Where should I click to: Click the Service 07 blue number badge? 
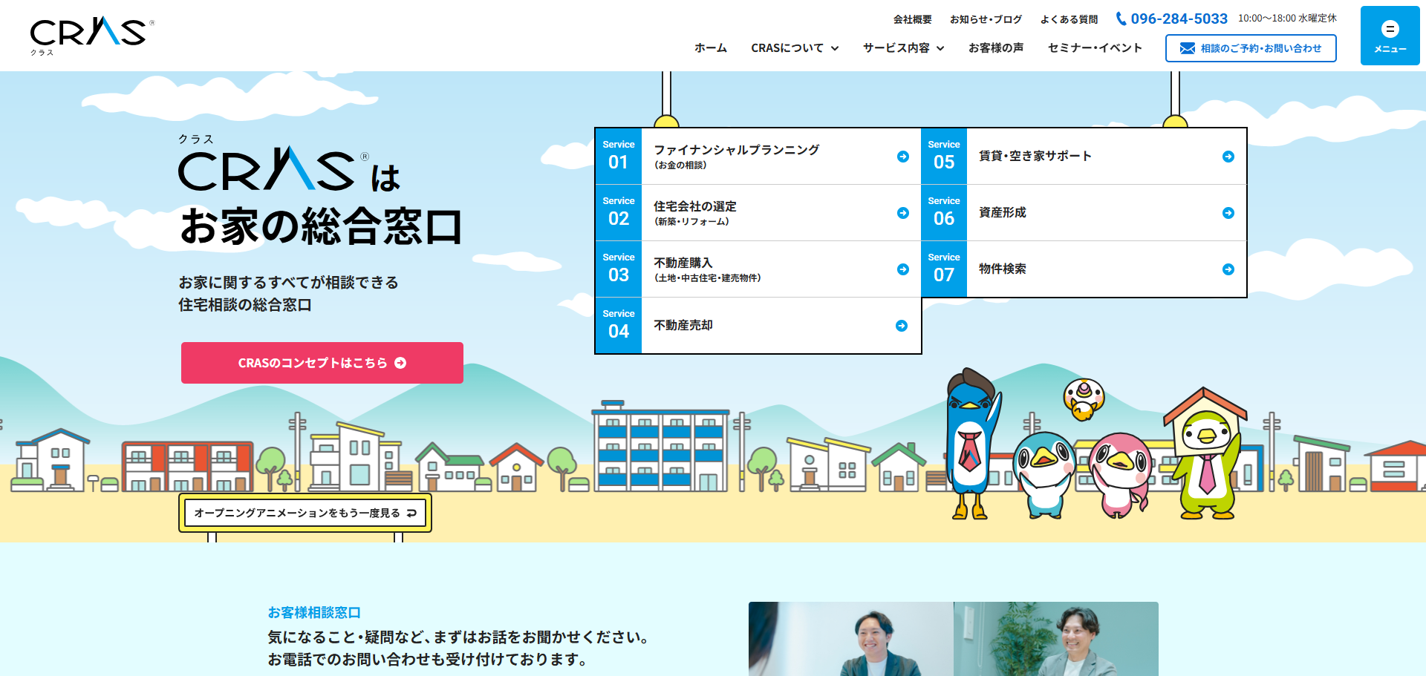pyautogui.click(x=944, y=269)
